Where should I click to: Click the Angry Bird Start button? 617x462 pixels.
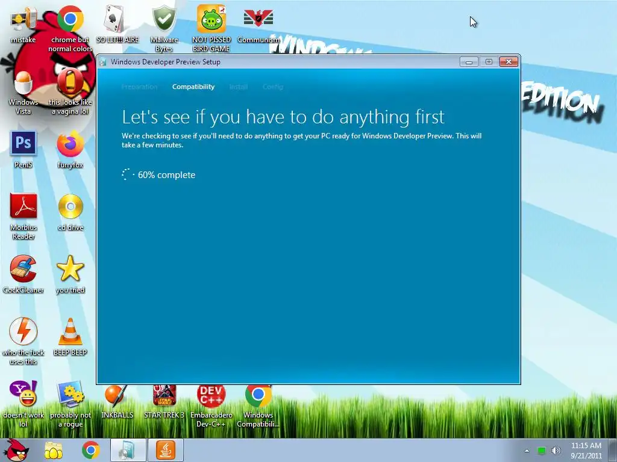coord(17,450)
